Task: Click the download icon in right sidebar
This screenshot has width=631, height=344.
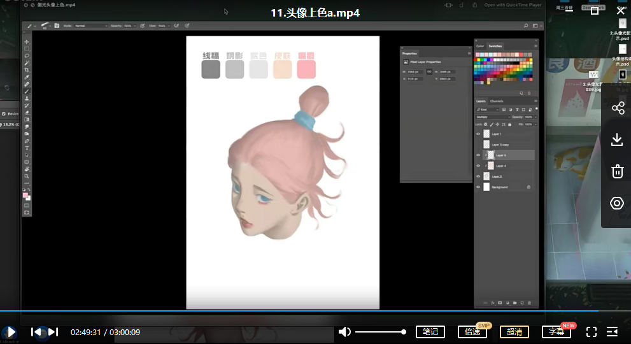Action: point(617,140)
